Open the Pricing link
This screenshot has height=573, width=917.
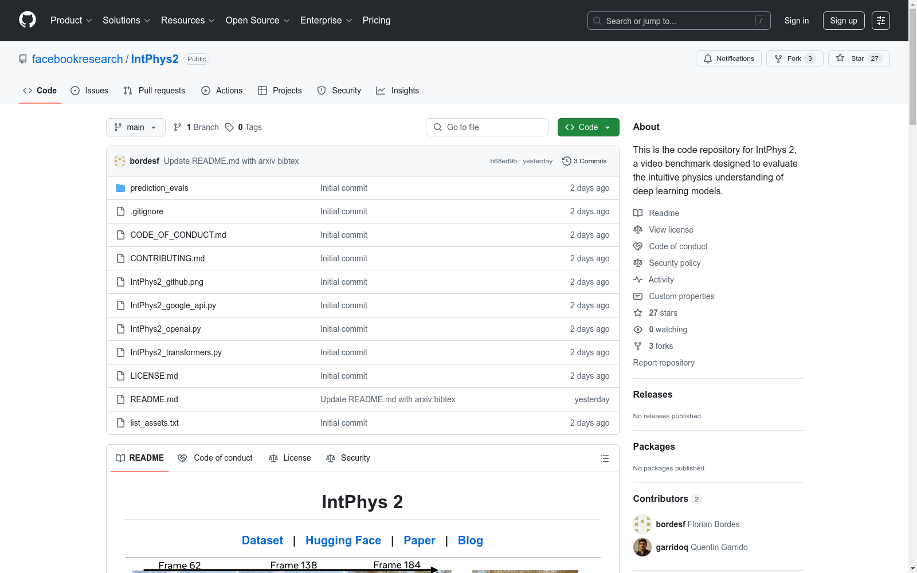tap(377, 21)
